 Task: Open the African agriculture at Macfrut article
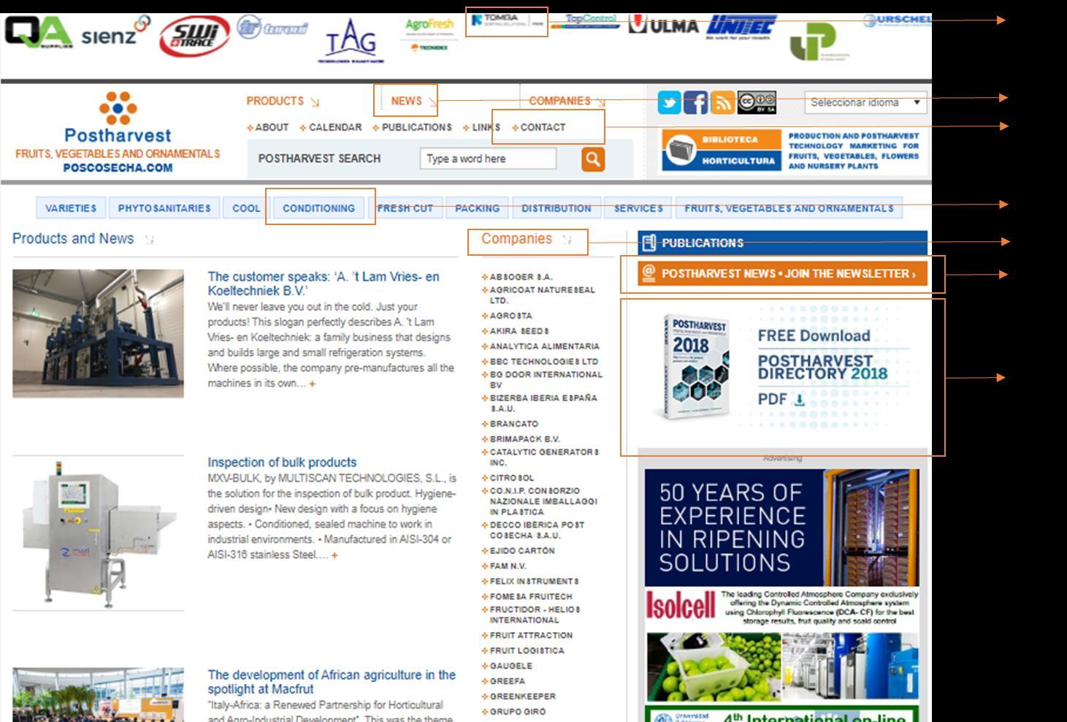pyautogui.click(x=332, y=682)
